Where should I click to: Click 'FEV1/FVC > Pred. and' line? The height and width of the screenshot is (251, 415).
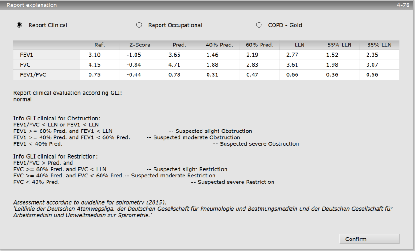[x=43, y=163]
